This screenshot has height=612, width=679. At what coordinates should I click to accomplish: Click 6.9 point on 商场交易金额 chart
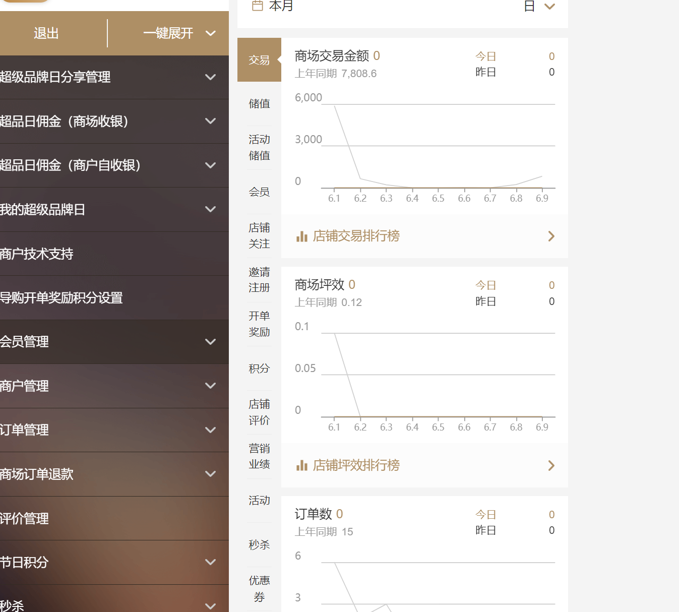click(x=542, y=176)
